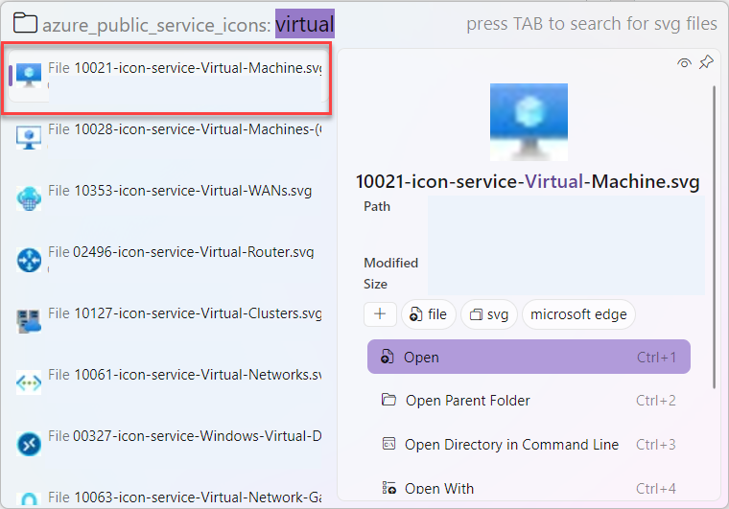Click the Windows Virtual Desktop icon
Viewport: 729px width, 509px height.
[x=29, y=444]
